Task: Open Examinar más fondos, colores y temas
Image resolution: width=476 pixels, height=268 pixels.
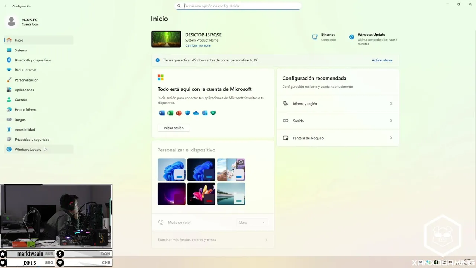Action: click(213, 240)
